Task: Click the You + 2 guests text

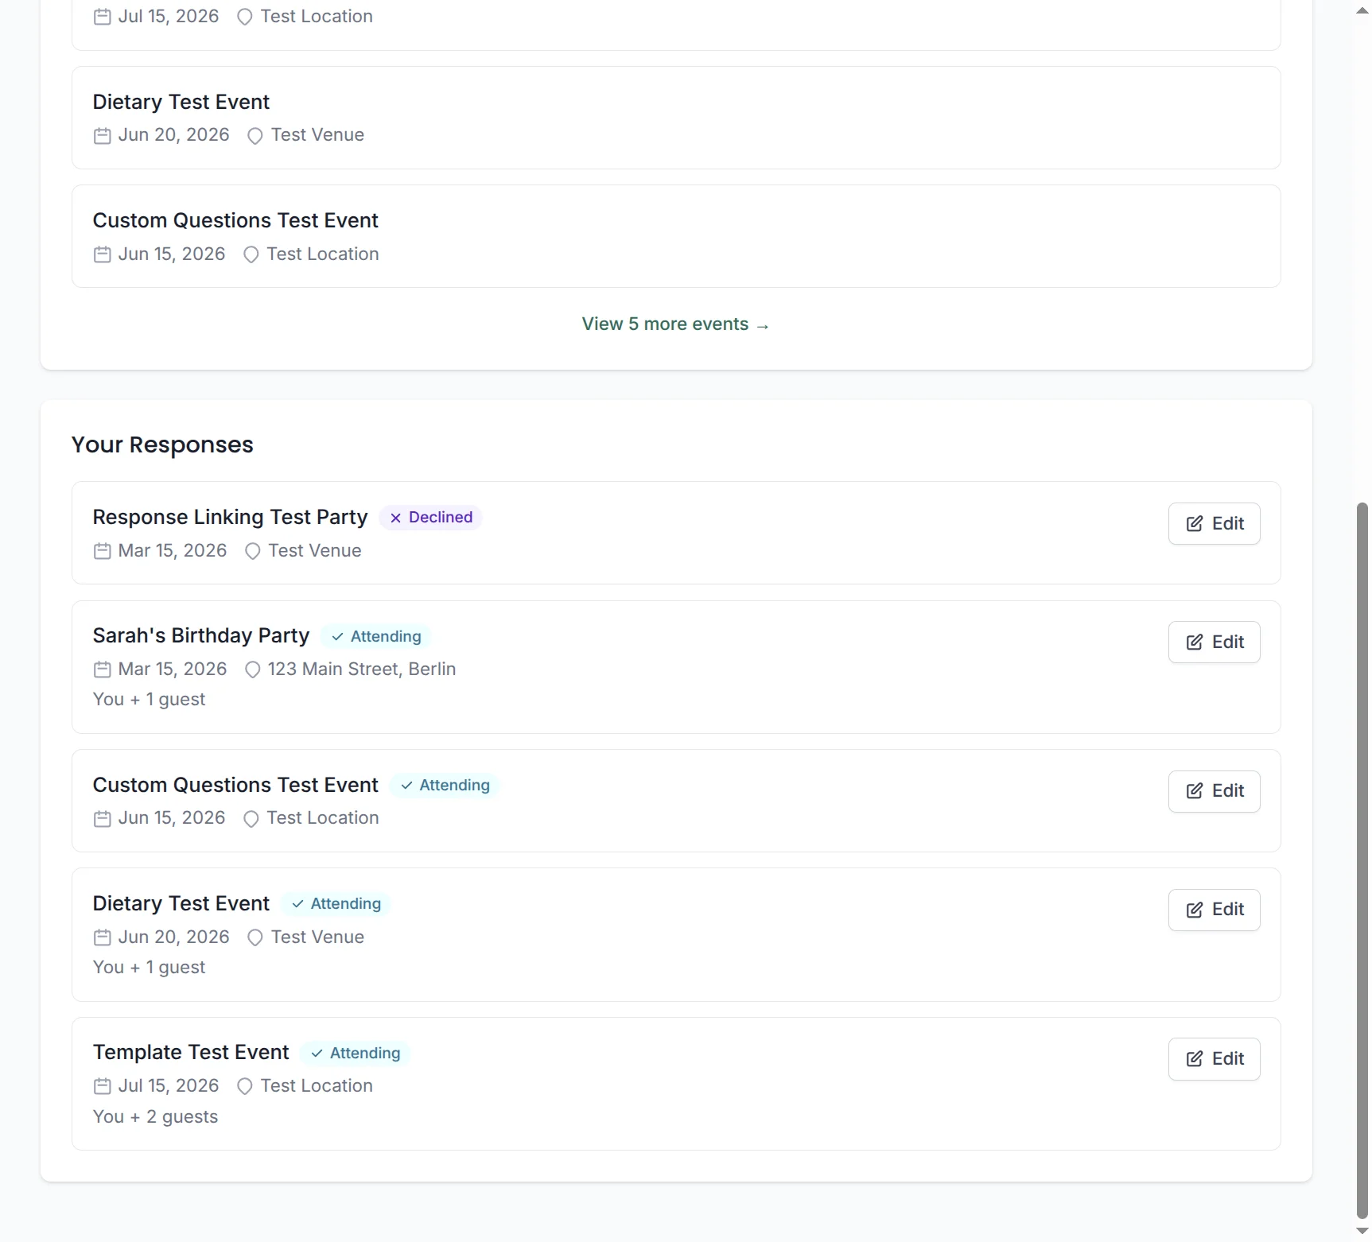Action: point(155,1116)
